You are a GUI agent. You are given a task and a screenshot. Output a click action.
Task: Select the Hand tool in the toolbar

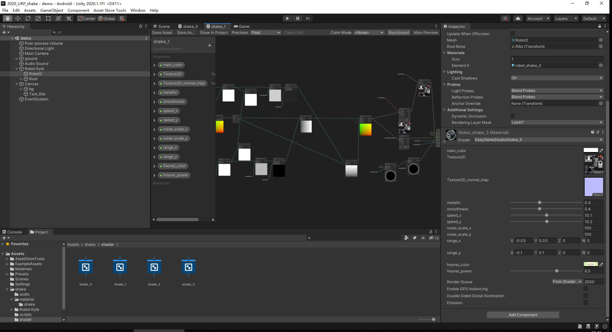point(7,18)
